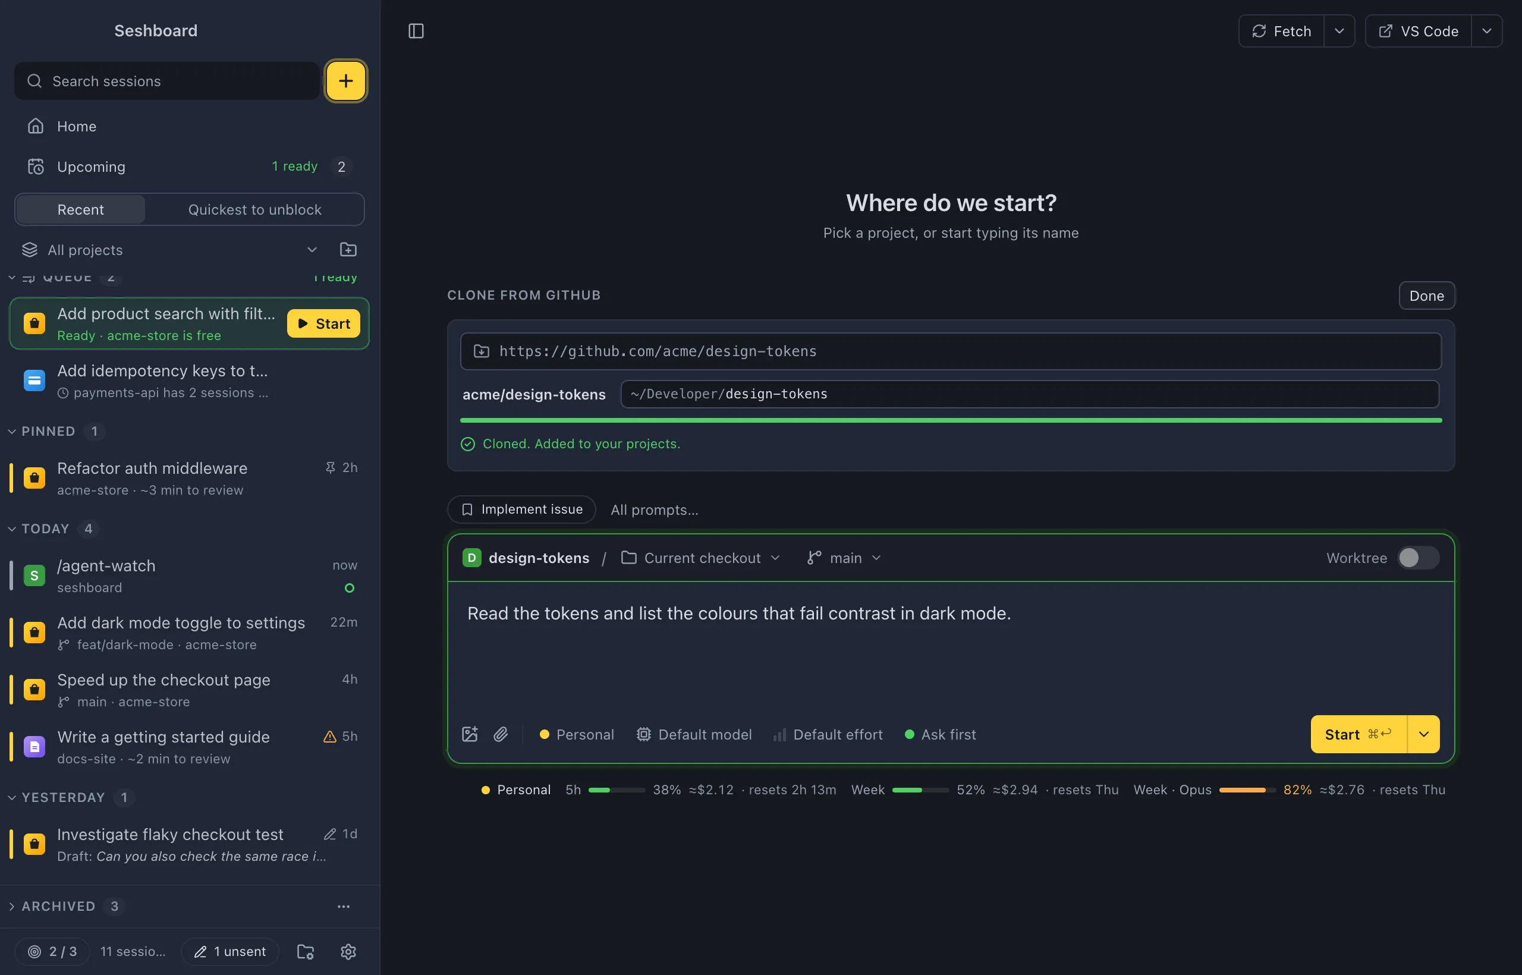The height and width of the screenshot is (975, 1522).
Task: Open the Current checkout dropdown
Action: coord(700,558)
